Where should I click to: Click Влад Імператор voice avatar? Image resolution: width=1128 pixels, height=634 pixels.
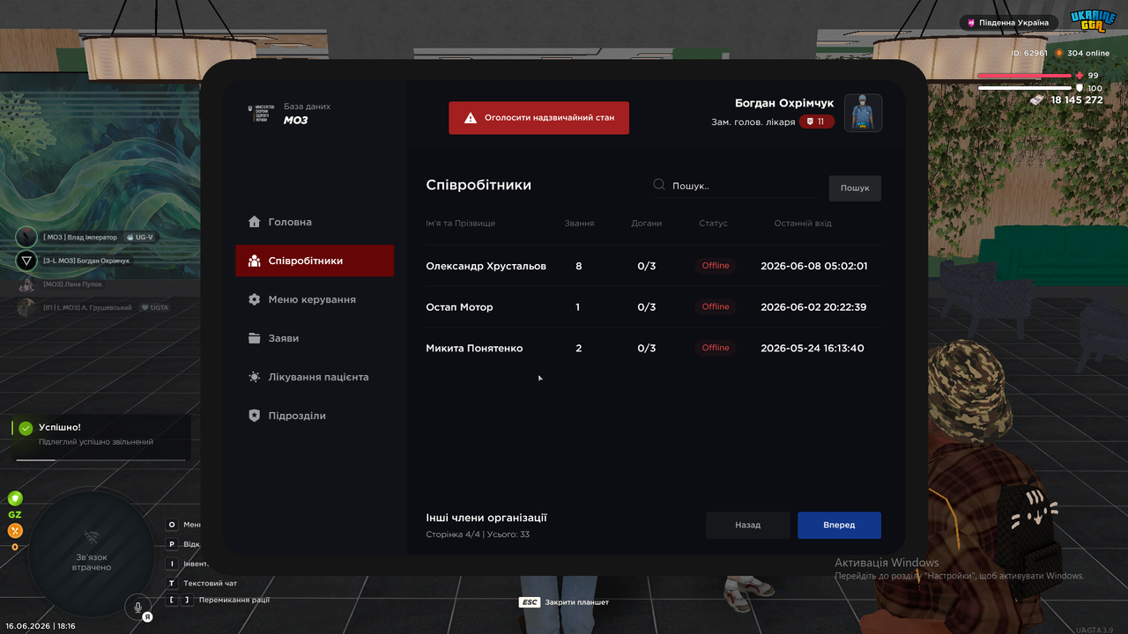click(x=26, y=237)
